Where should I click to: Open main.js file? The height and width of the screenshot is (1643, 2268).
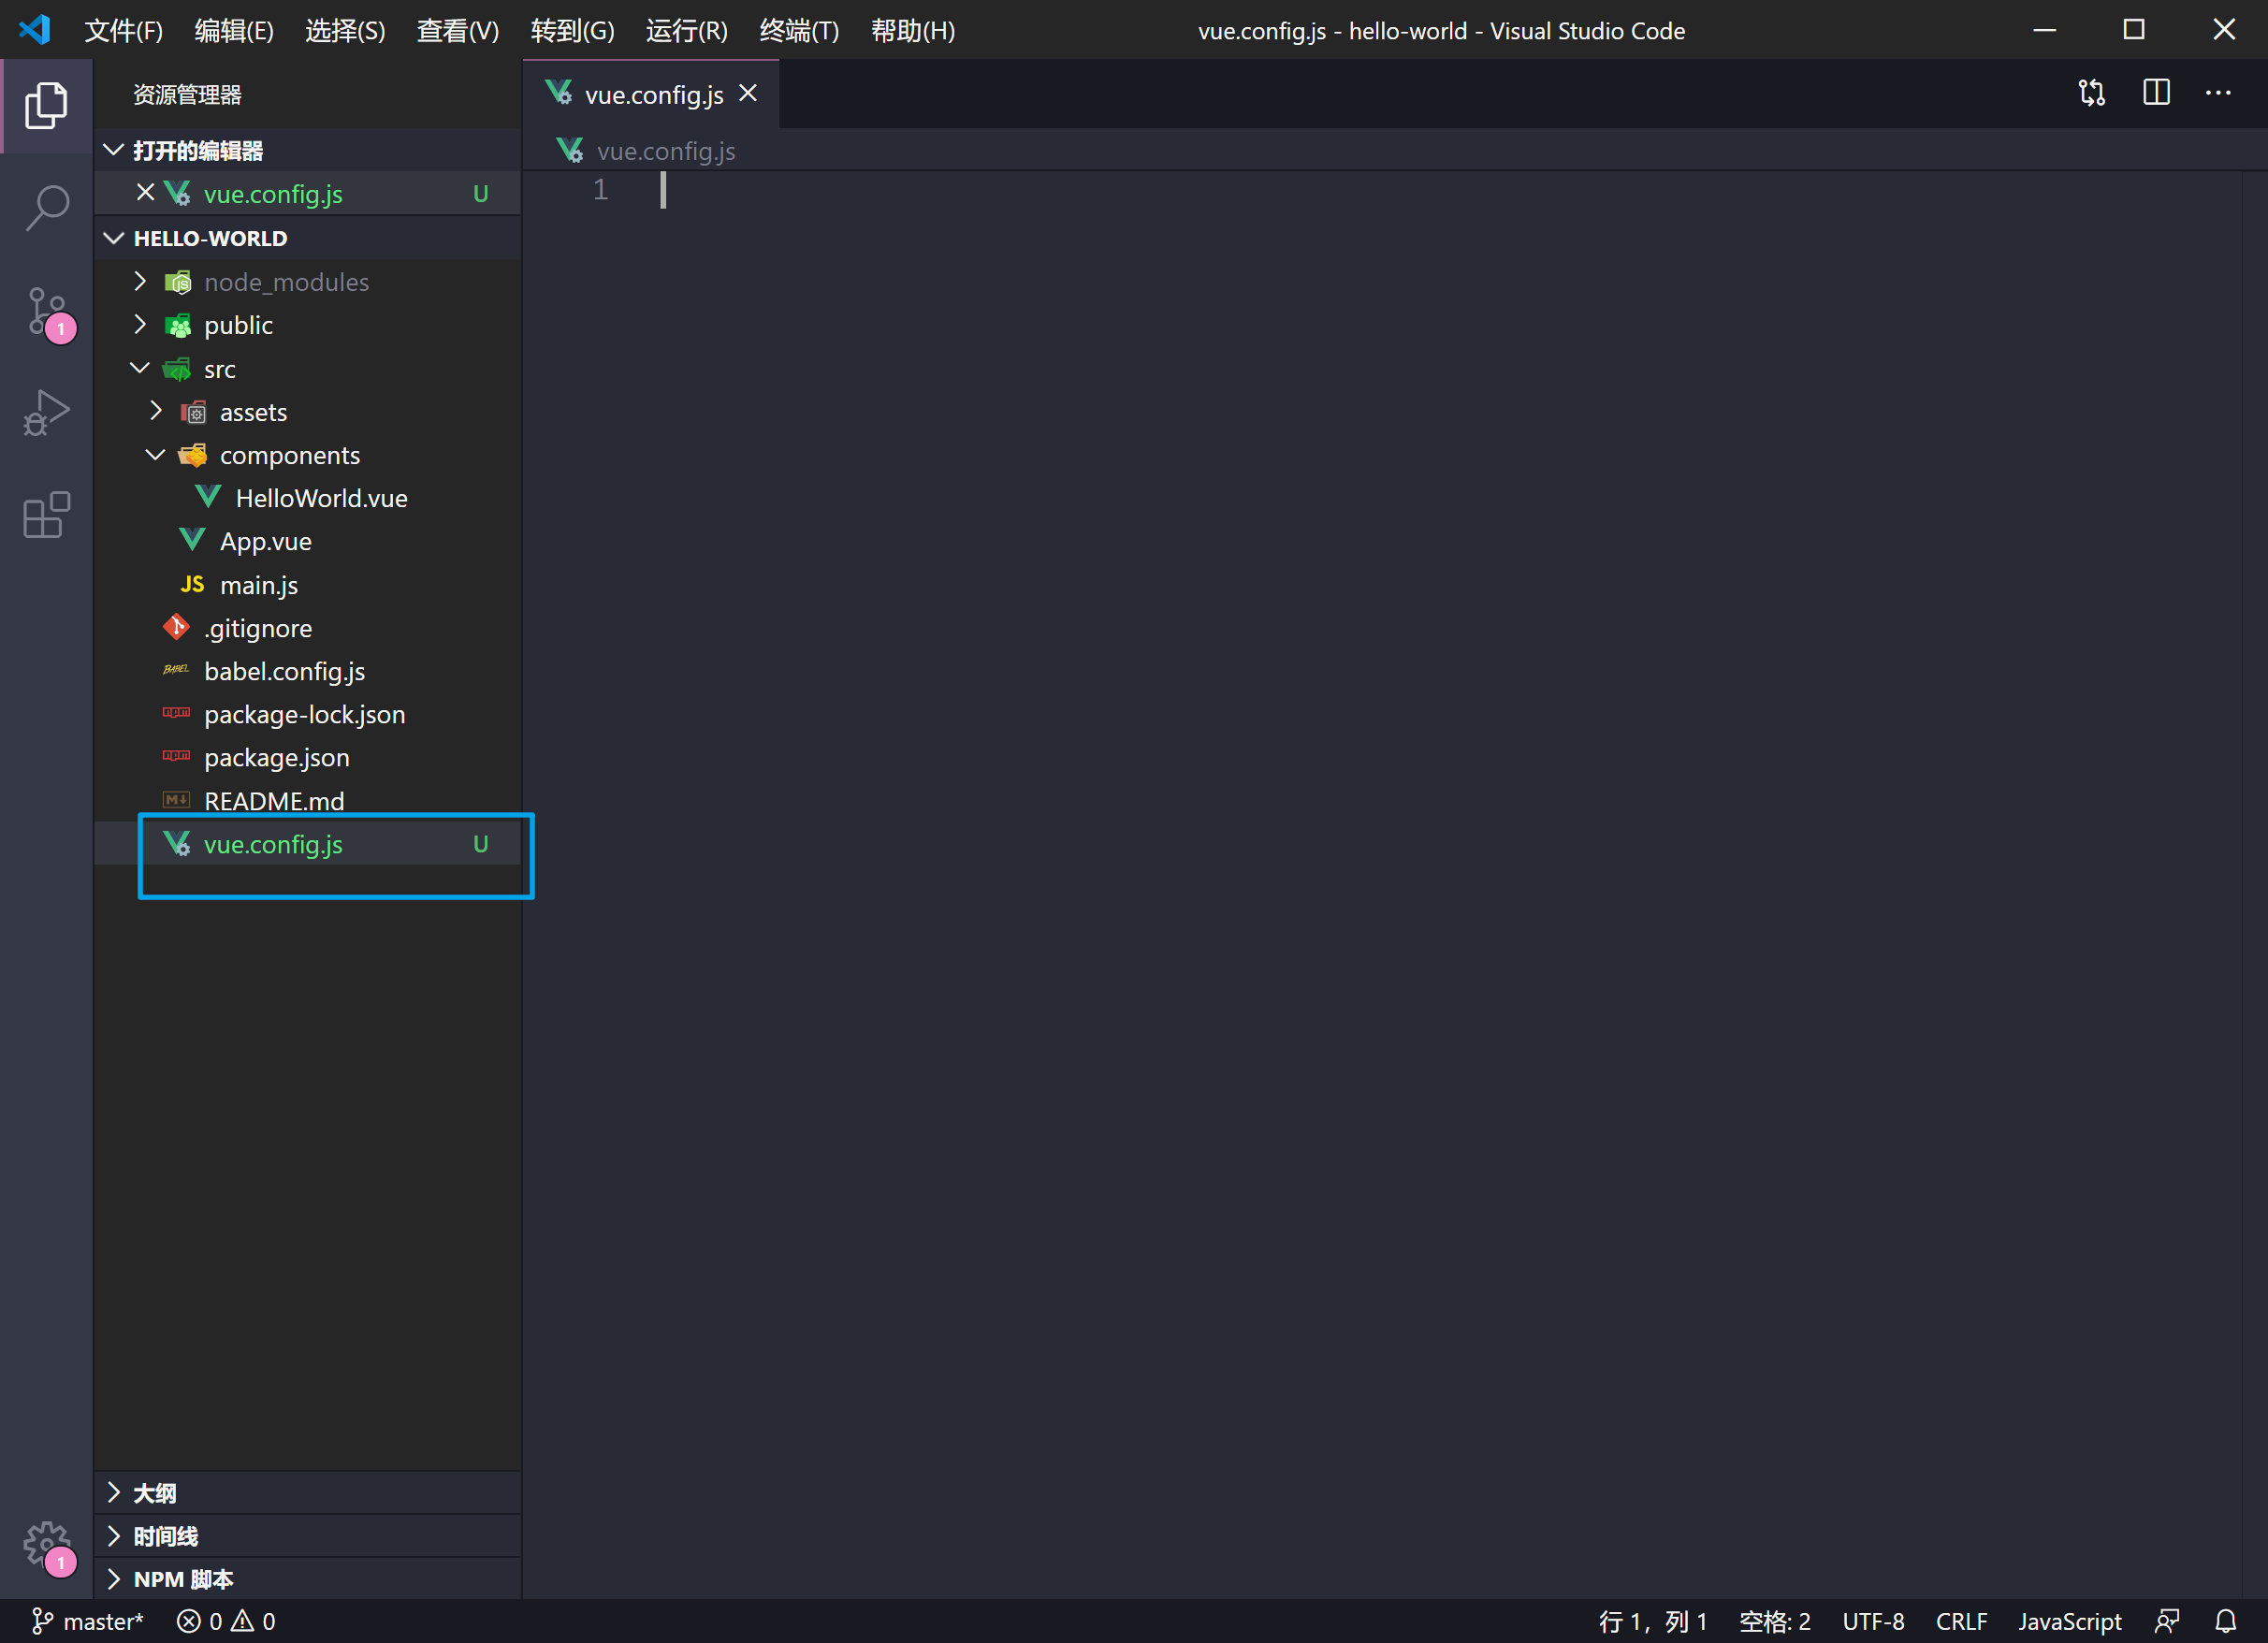point(307,585)
